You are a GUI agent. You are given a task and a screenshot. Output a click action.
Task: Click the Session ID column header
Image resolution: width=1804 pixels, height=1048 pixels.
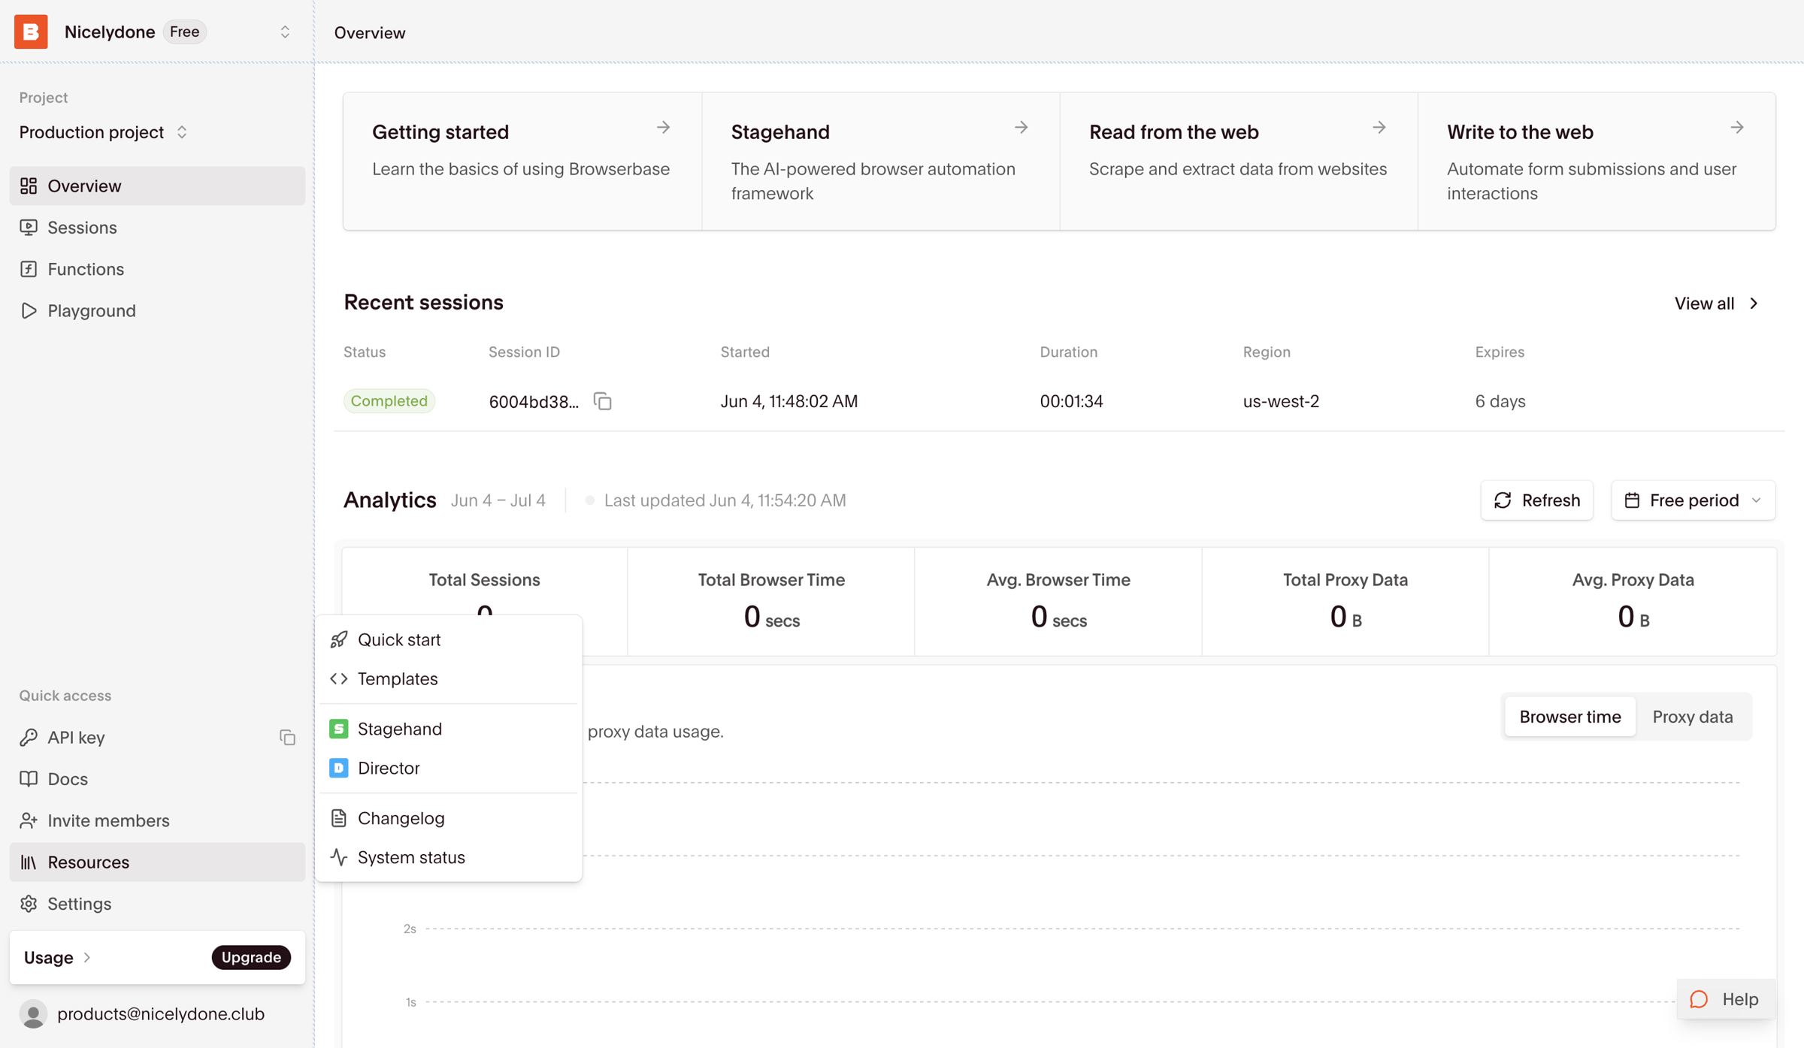click(x=524, y=352)
